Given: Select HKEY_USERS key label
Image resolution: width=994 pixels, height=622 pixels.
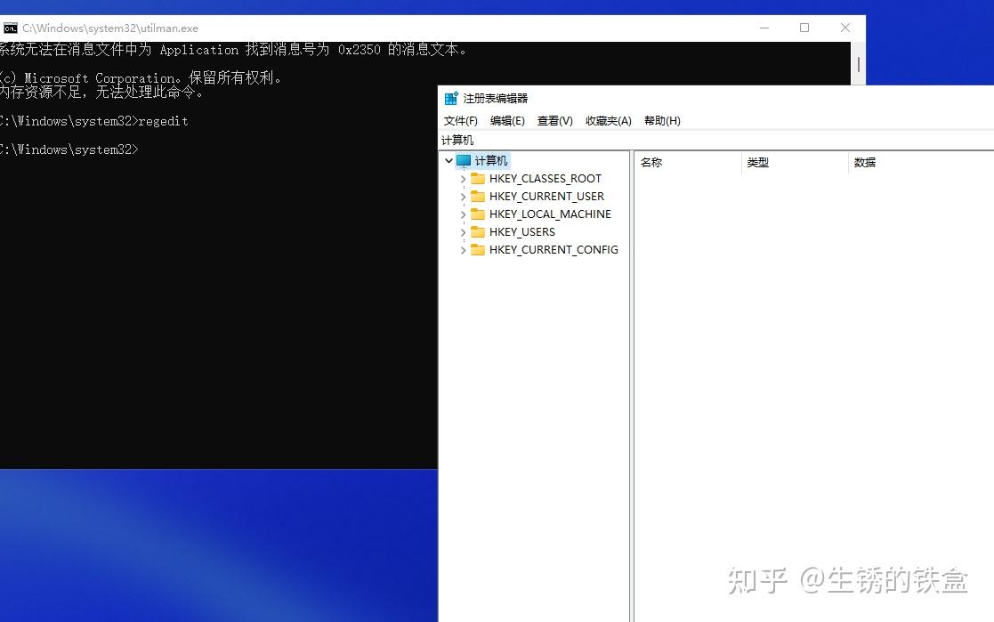Looking at the screenshot, I should (x=522, y=232).
